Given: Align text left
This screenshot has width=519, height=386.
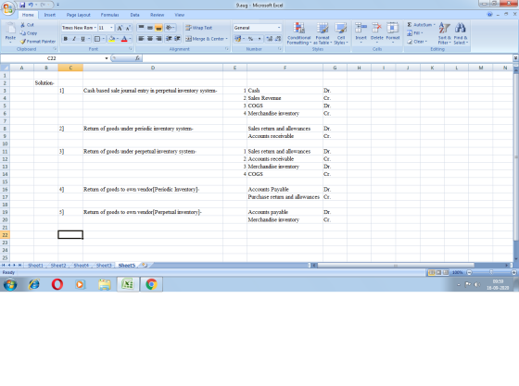Looking at the screenshot, I should (x=141, y=39).
